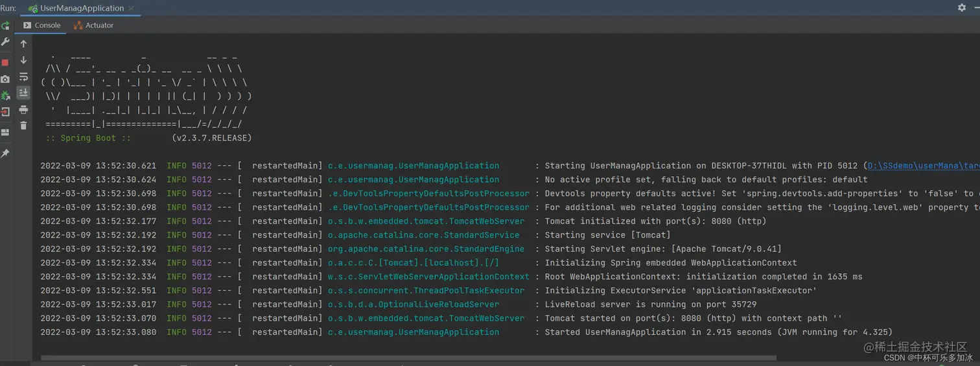Take a thread dump with the camera icon
Screen dimensions: 980x366
click(x=5, y=79)
